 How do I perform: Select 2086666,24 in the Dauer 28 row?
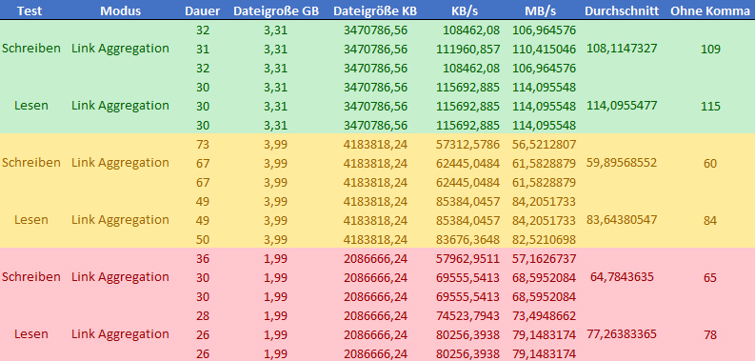(x=375, y=316)
